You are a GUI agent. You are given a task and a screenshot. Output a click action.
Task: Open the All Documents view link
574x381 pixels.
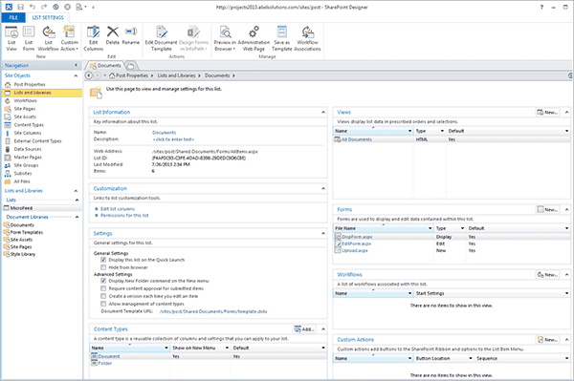357,139
